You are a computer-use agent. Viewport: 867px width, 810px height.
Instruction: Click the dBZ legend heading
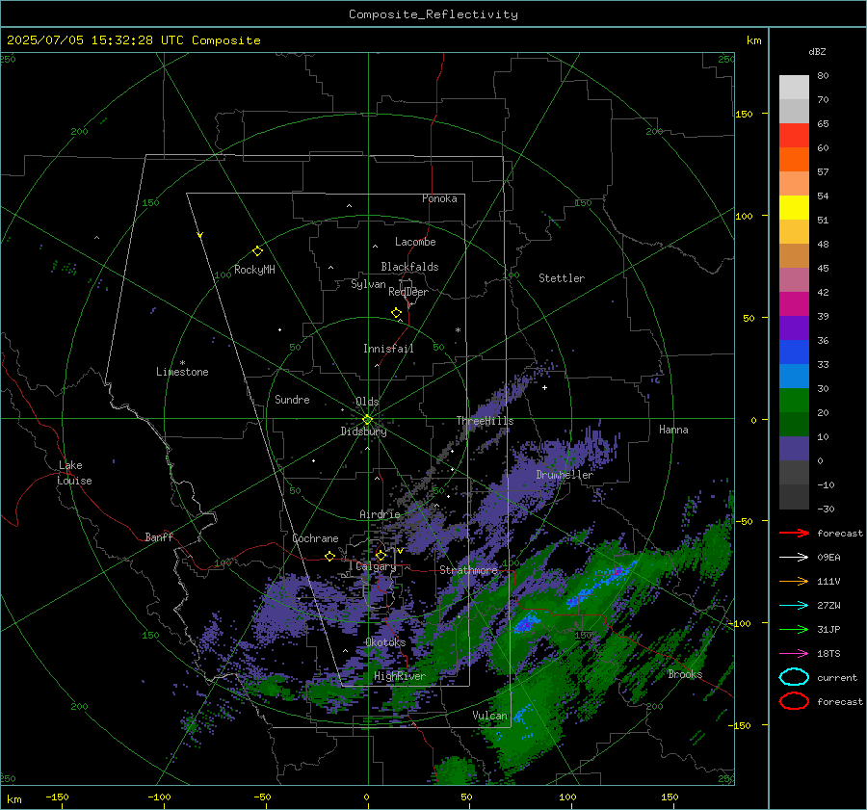pos(817,51)
